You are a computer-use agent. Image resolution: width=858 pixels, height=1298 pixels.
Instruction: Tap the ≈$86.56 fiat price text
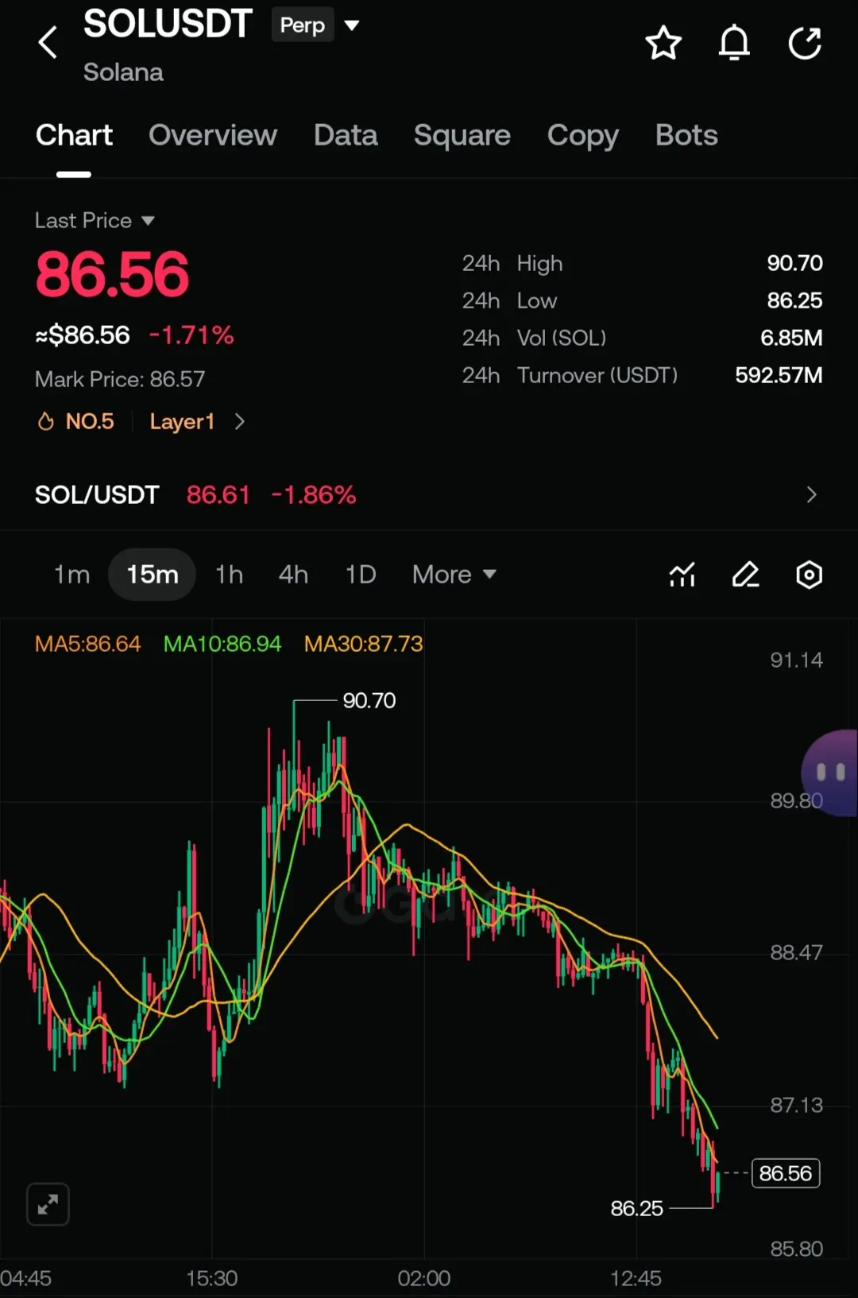coord(82,335)
